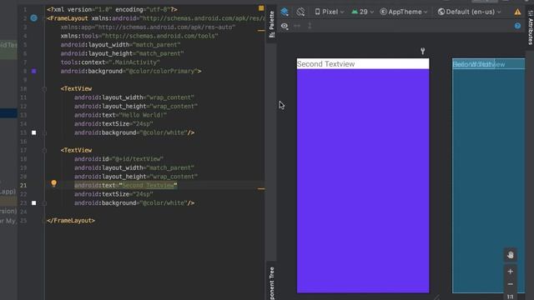Viewport: 534px width, 300px height.
Task: Click the fold end marker on line 23
Action: [44, 203]
